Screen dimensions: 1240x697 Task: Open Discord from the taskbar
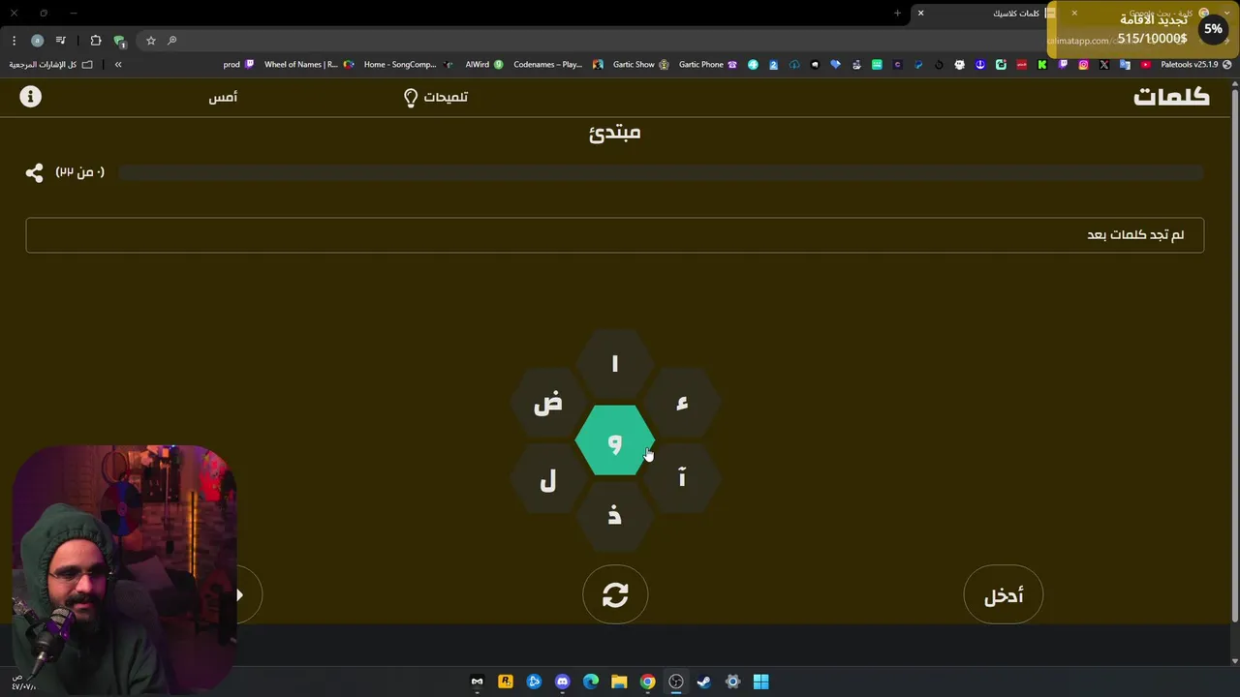point(563,682)
